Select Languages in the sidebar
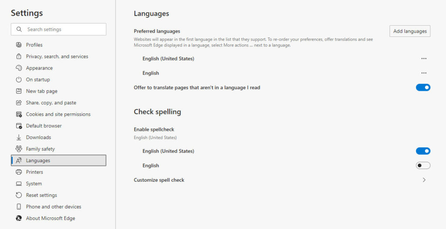This screenshot has height=229, width=446. coord(59,160)
